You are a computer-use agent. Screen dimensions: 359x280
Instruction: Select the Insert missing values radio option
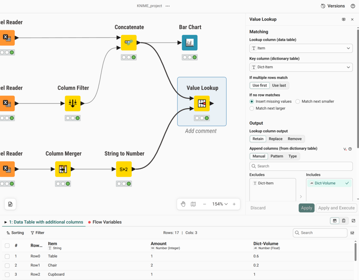coord(252,101)
